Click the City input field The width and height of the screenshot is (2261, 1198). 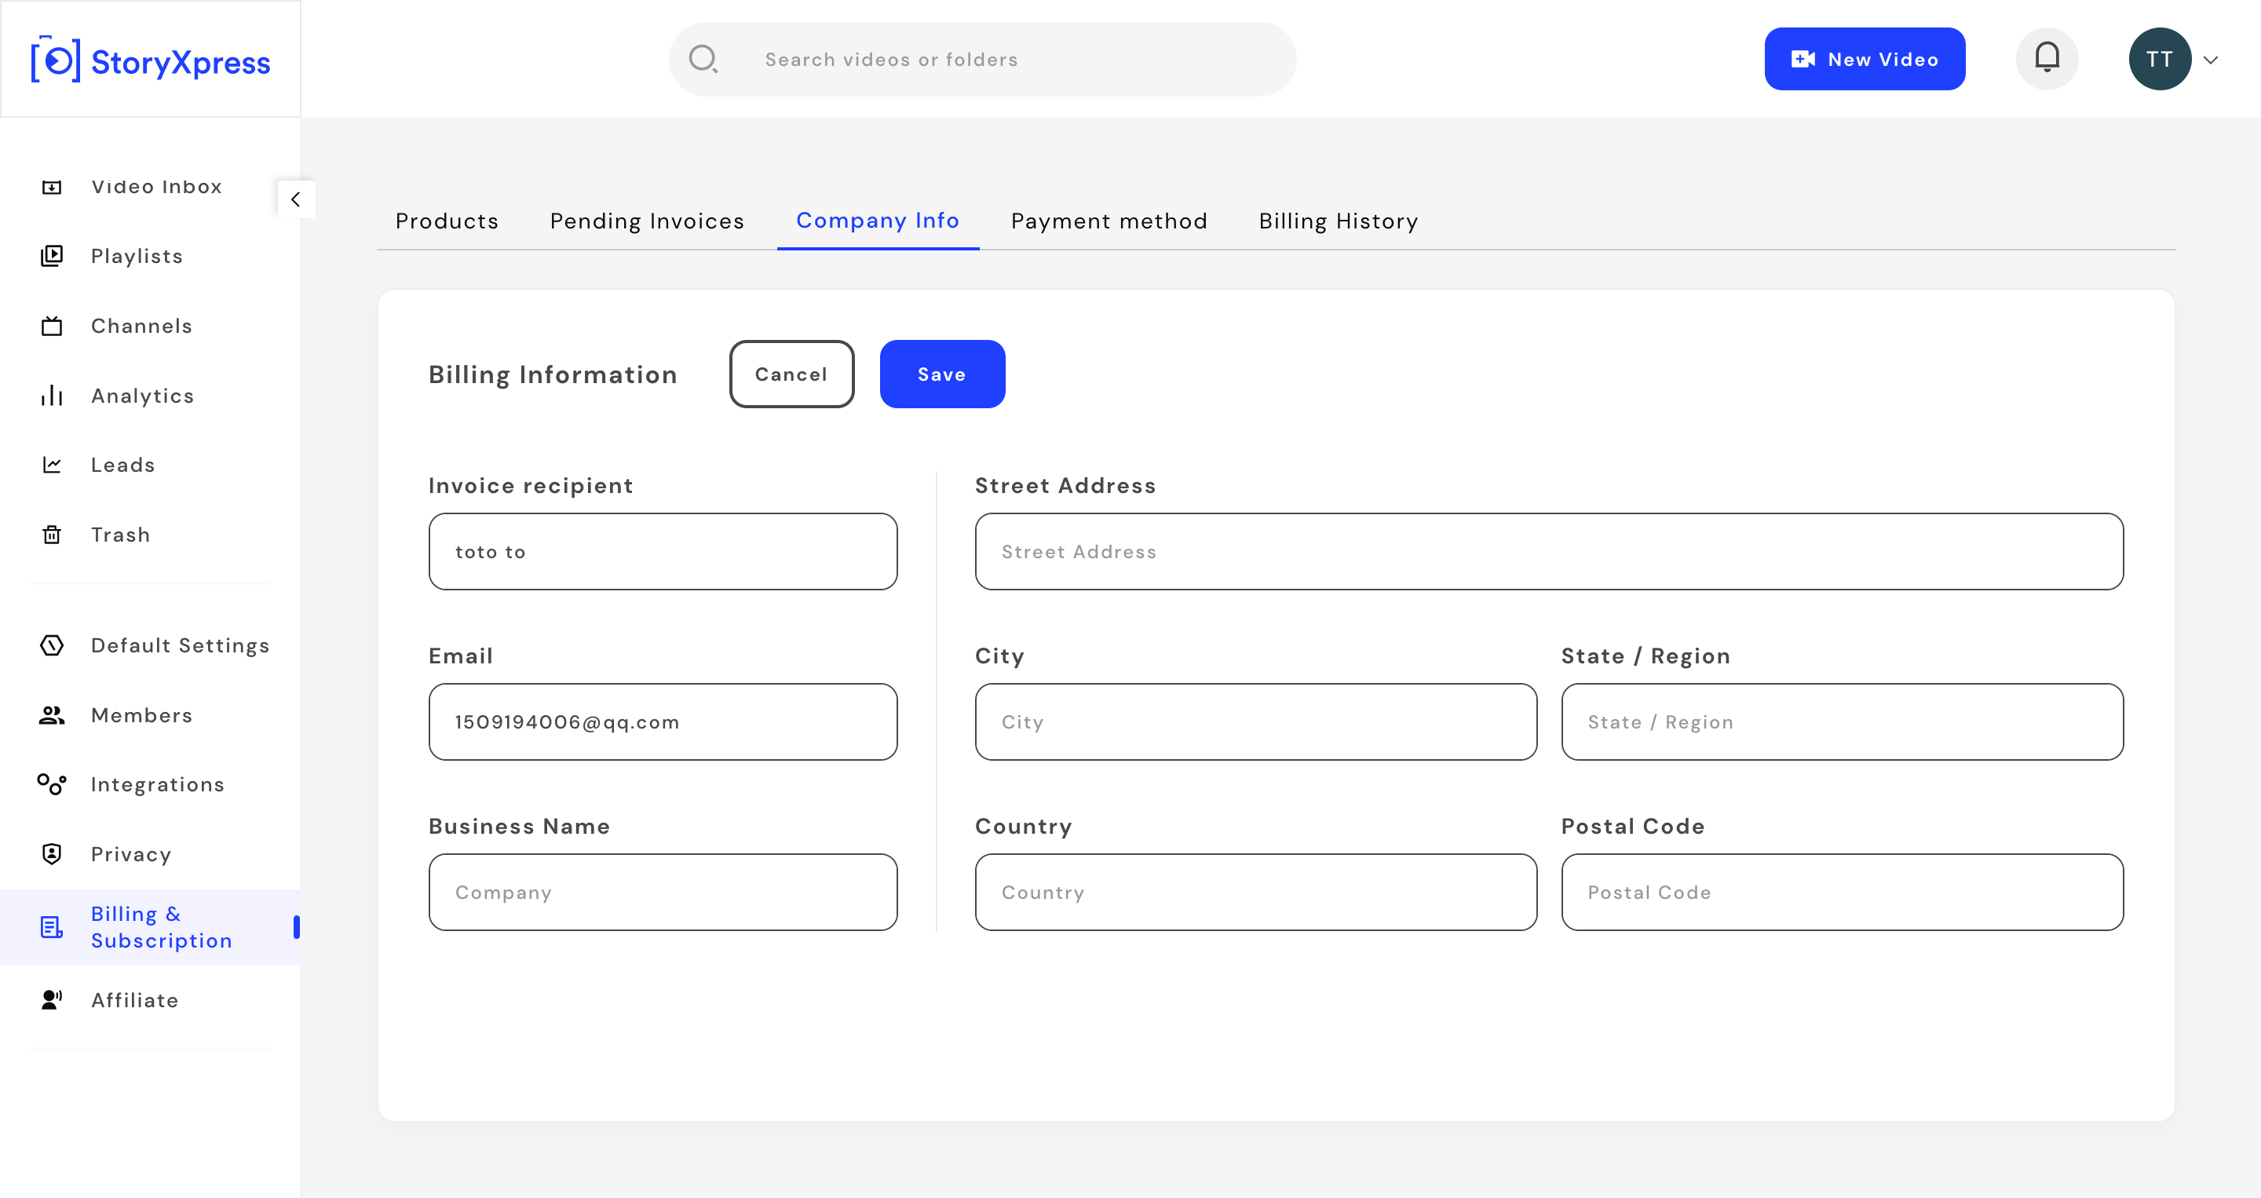click(1256, 721)
